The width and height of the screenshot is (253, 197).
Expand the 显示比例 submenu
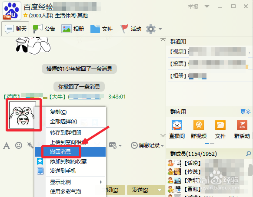(x=70, y=182)
